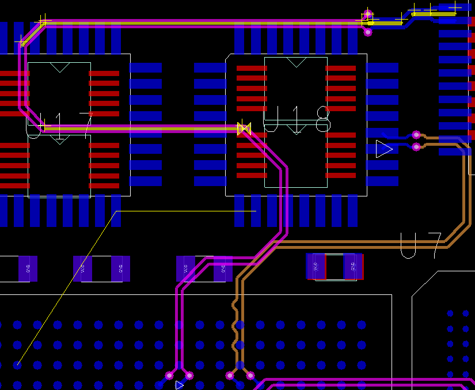Click the U17 reference designator label
This screenshot has width=475, height=390.
tap(59, 126)
